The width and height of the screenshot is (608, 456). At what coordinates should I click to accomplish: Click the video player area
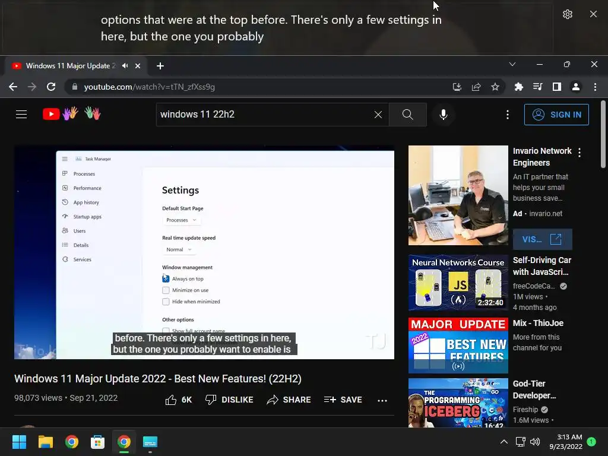click(204, 252)
